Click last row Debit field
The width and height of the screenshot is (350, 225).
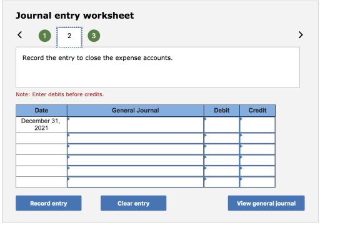click(222, 182)
